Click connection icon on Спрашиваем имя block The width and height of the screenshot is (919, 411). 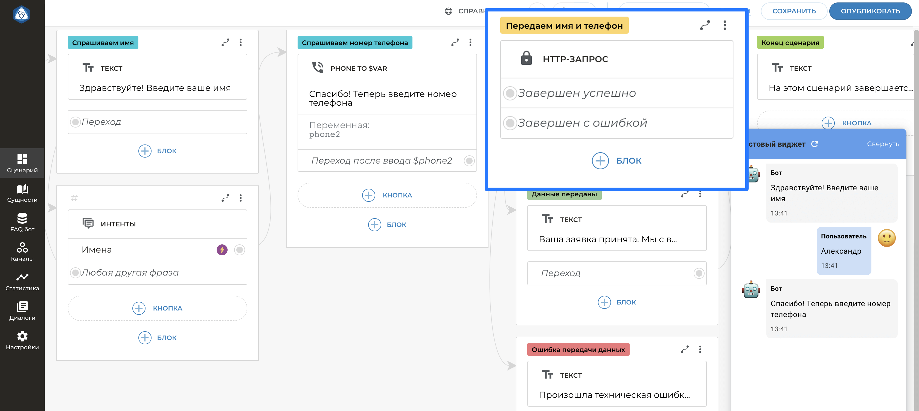point(225,42)
